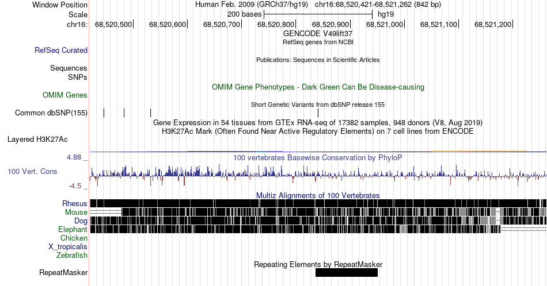Click the black RepeatMasker repeat element block

click(347, 272)
